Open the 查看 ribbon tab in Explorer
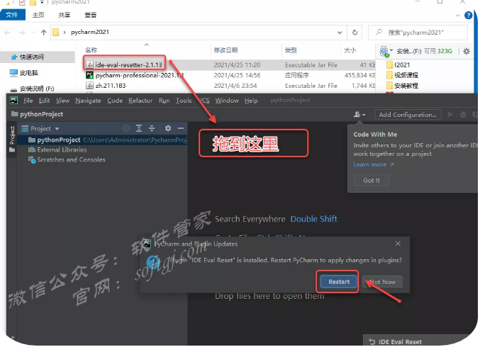The height and width of the screenshot is (347, 480). point(90,15)
